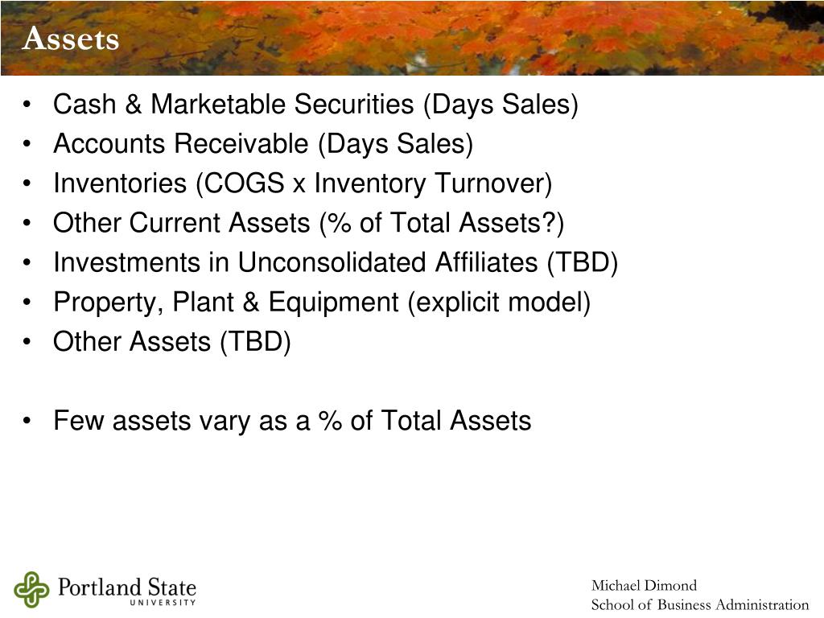Image resolution: width=824 pixels, height=618 pixels.
Task: Click the autumn leaves header banner
Action: pyautogui.click(x=412, y=38)
